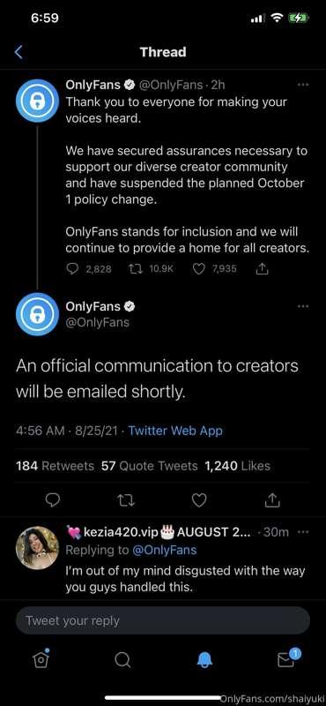Retweet the first tweet with 10.9K retweets
The height and width of the screenshot is (706, 326).
click(134, 269)
